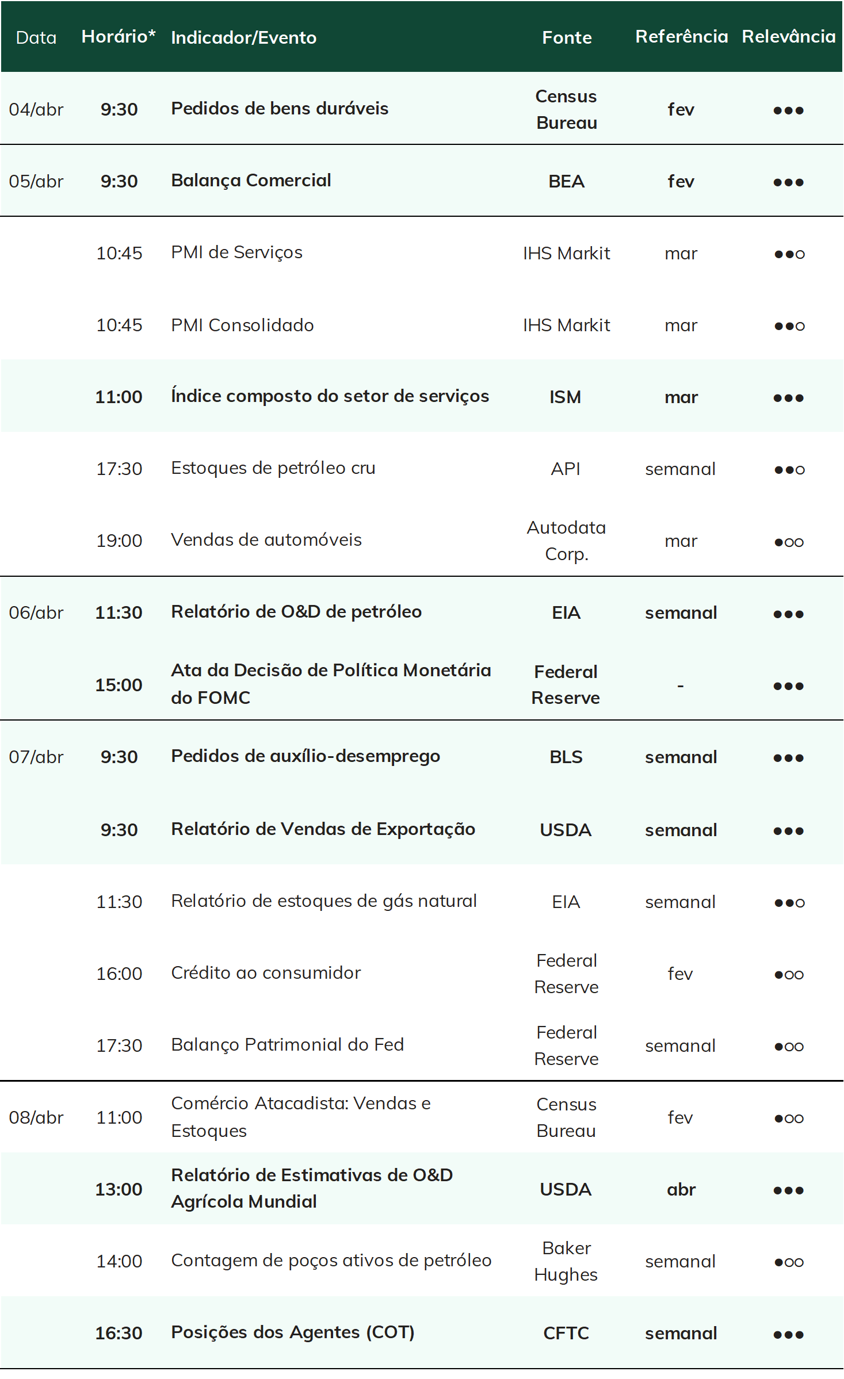Click relevance dots for Balanço Patrimonial do Fed
Image resolution: width=844 pixels, height=1379 pixels.
(789, 1047)
